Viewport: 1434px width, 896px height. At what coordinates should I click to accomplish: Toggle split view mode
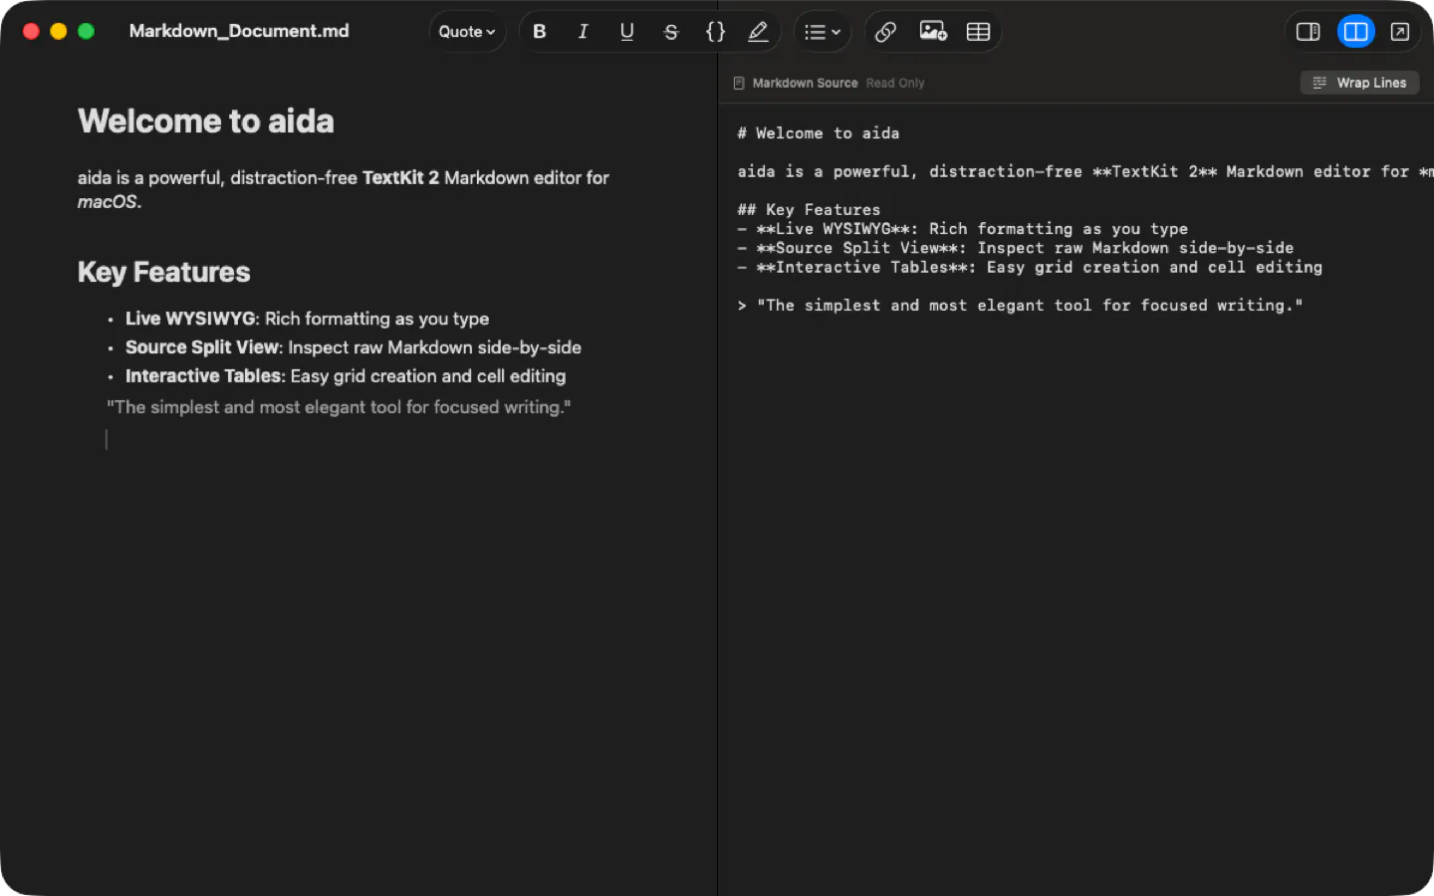click(1355, 32)
